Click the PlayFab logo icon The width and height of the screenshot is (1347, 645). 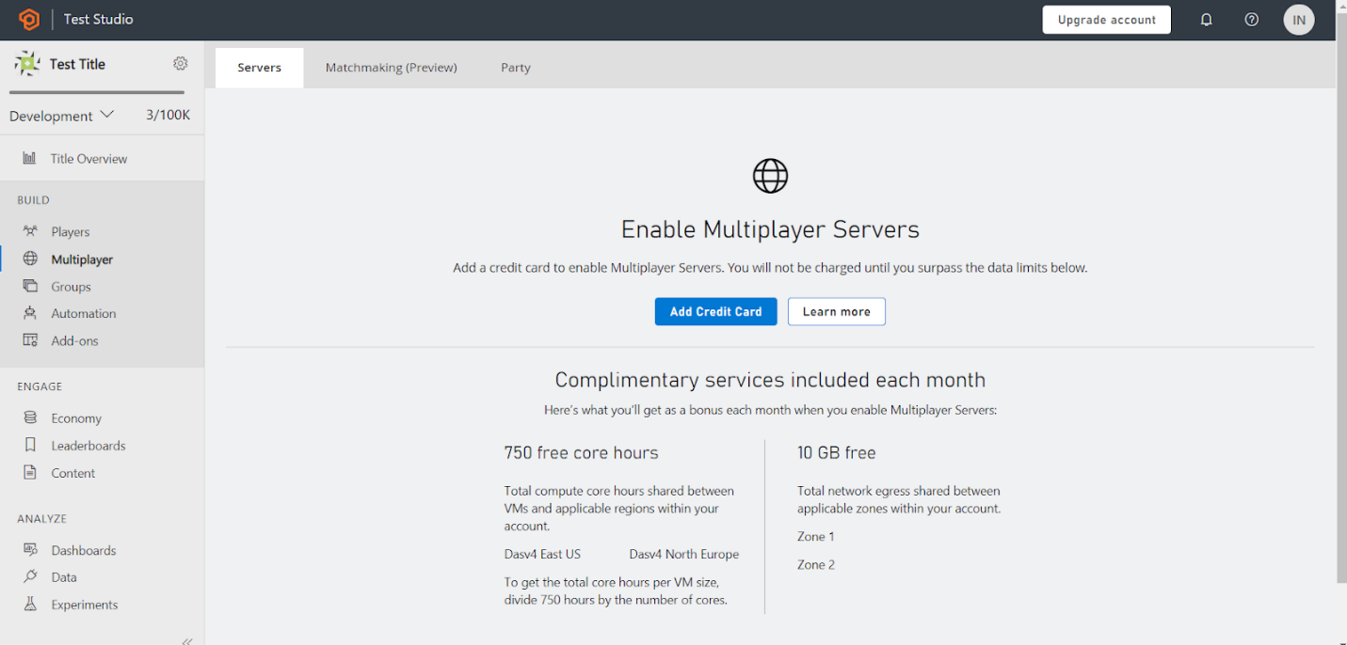[x=29, y=20]
